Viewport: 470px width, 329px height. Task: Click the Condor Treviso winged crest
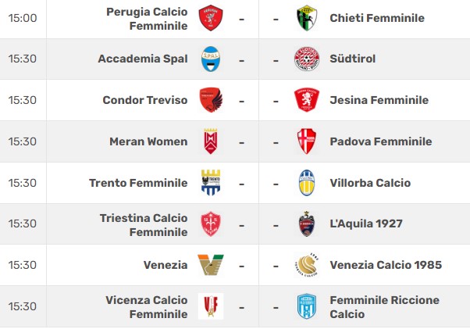(x=211, y=100)
